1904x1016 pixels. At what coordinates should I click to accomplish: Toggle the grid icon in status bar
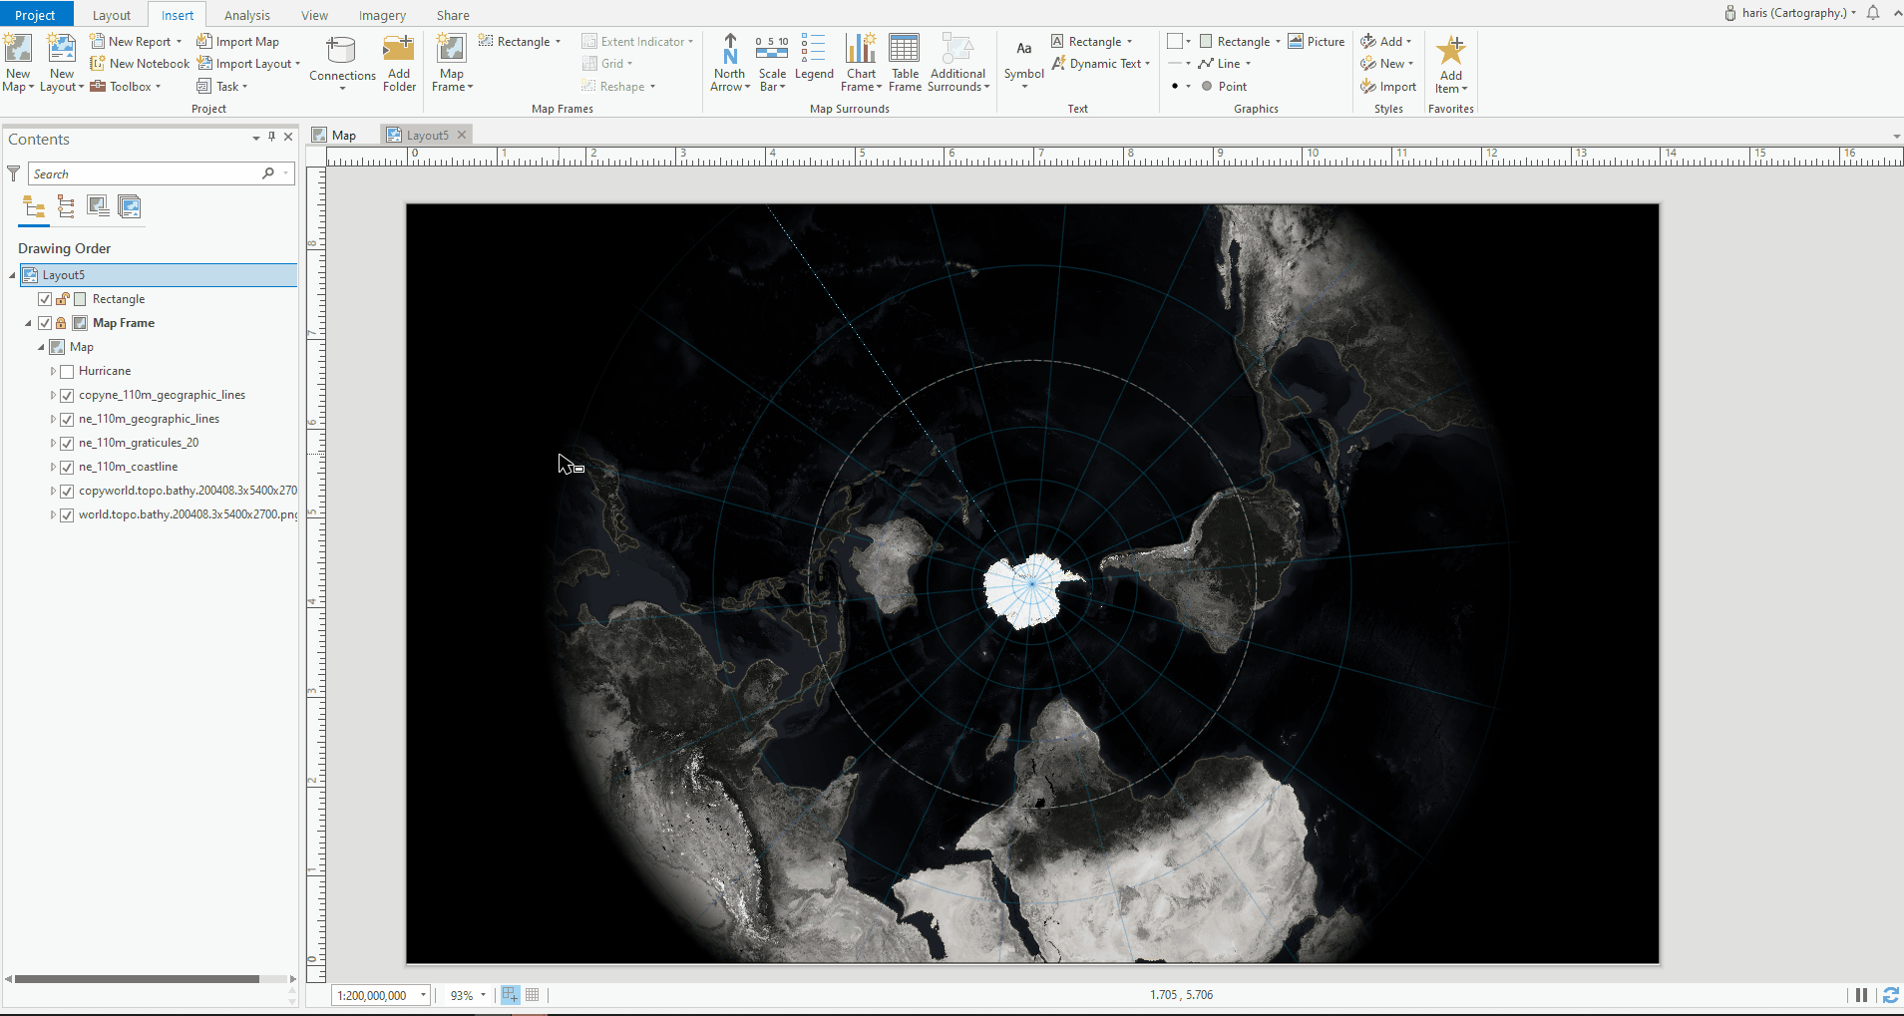(x=533, y=995)
